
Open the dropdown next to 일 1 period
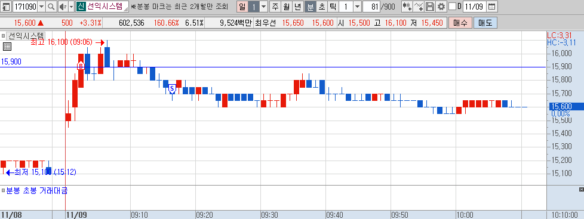click(264, 7)
